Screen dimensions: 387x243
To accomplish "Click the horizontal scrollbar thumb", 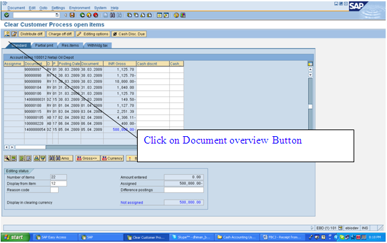I will [x=30, y=147].
